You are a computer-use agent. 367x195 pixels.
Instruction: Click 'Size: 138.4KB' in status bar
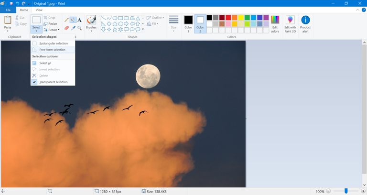[156, 192]
